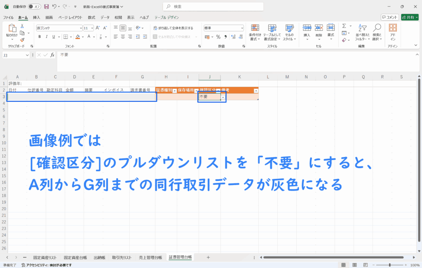Click the insert function fx icon
The image size is (422, 268).
[52, 55]
